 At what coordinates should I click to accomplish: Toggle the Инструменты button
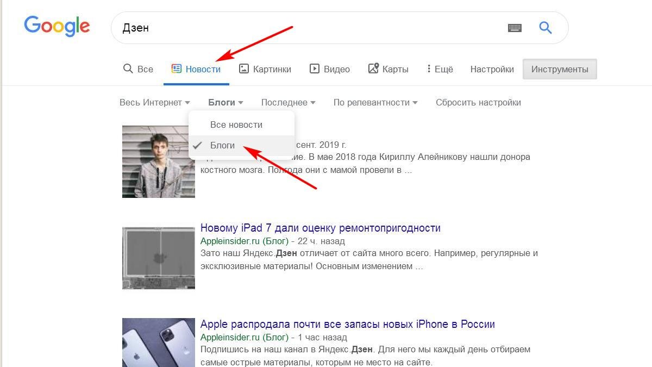[x=560, y=69]
